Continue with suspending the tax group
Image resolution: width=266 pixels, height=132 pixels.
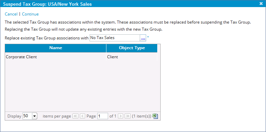(30, 14)
